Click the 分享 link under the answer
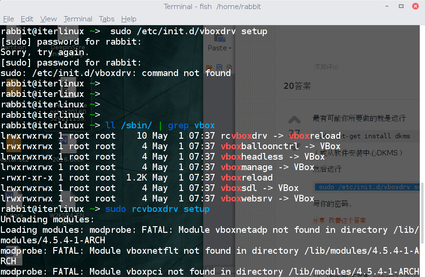The image size is (425, 277). (319, 220)
